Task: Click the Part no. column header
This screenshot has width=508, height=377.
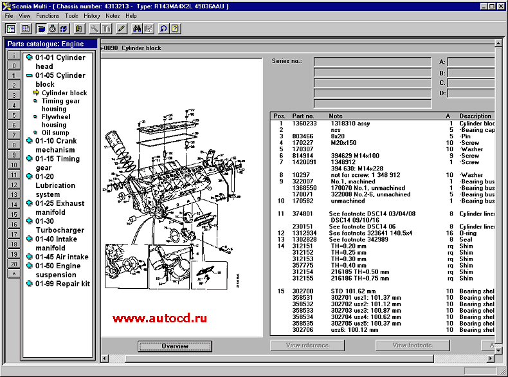Action: pos(303,116)
